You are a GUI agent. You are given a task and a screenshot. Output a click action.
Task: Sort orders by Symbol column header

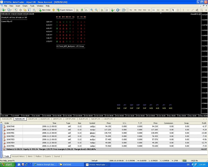(x=92, y=123)
